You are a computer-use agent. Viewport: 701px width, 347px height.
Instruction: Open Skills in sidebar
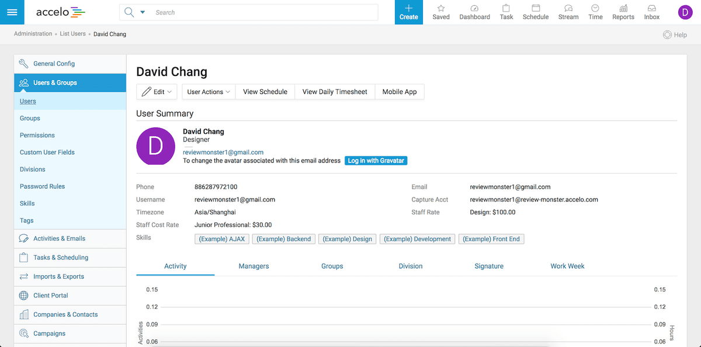point(70,203)
